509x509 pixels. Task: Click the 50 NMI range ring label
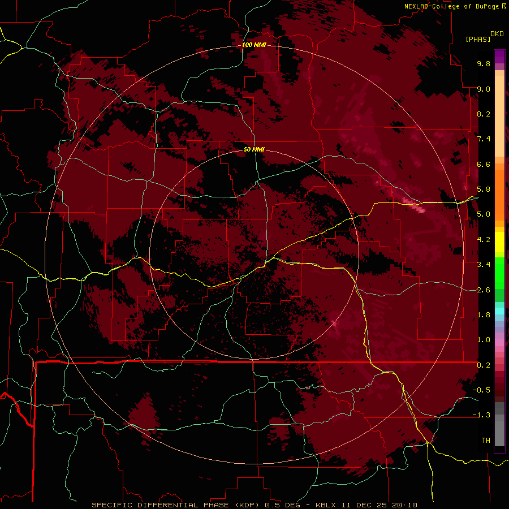tap(254, 149)
